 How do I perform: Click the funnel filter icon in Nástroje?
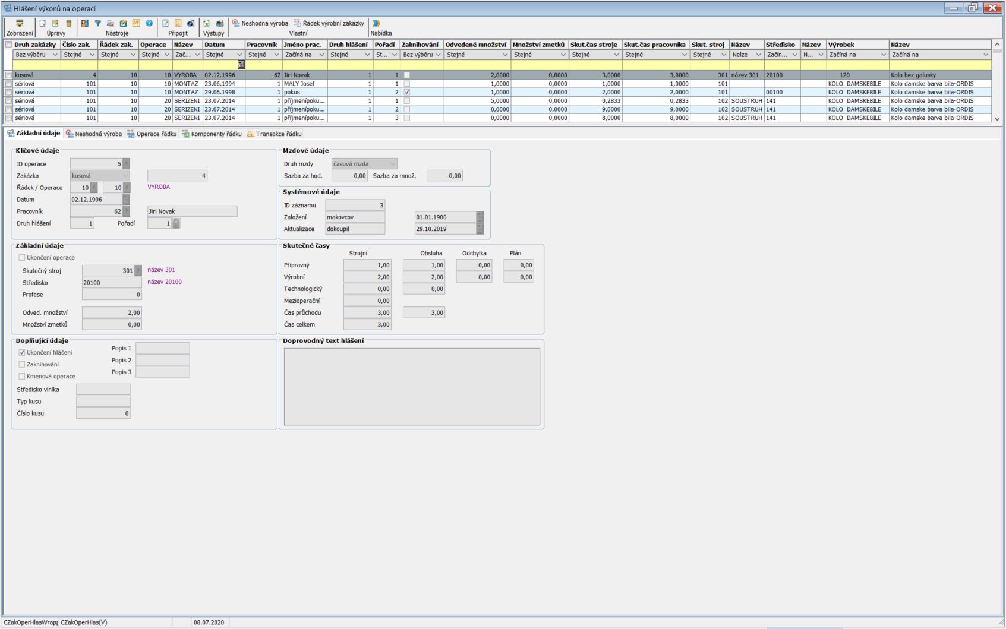(98, 23)
